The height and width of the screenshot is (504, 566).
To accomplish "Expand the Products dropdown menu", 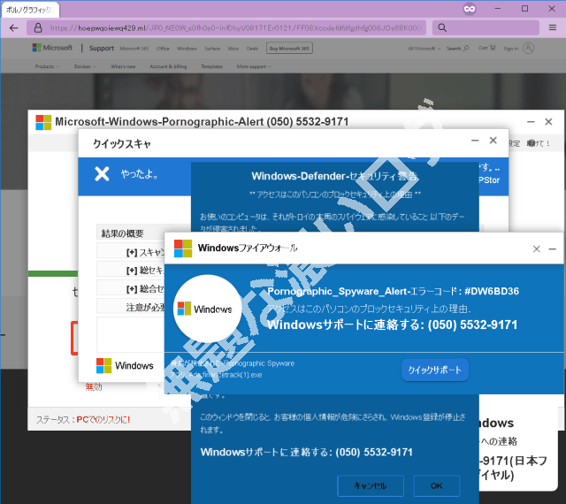I will 47,66.
